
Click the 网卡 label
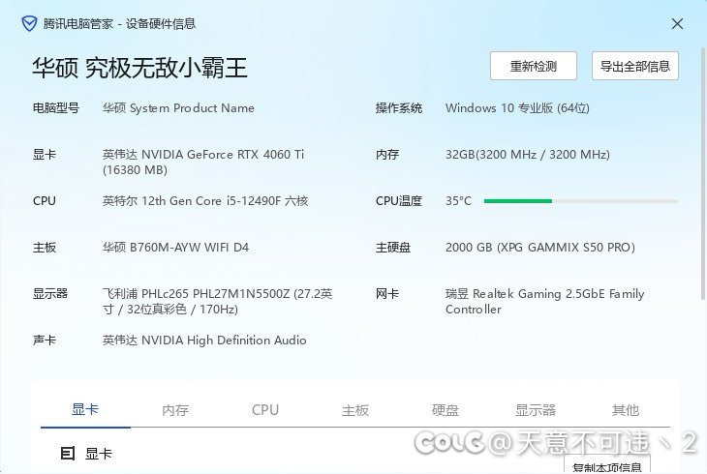[387, 294]
